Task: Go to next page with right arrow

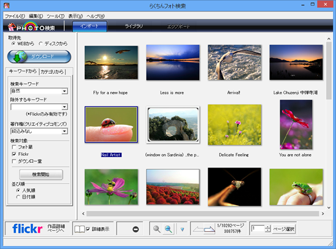Action: click(210, 230)
